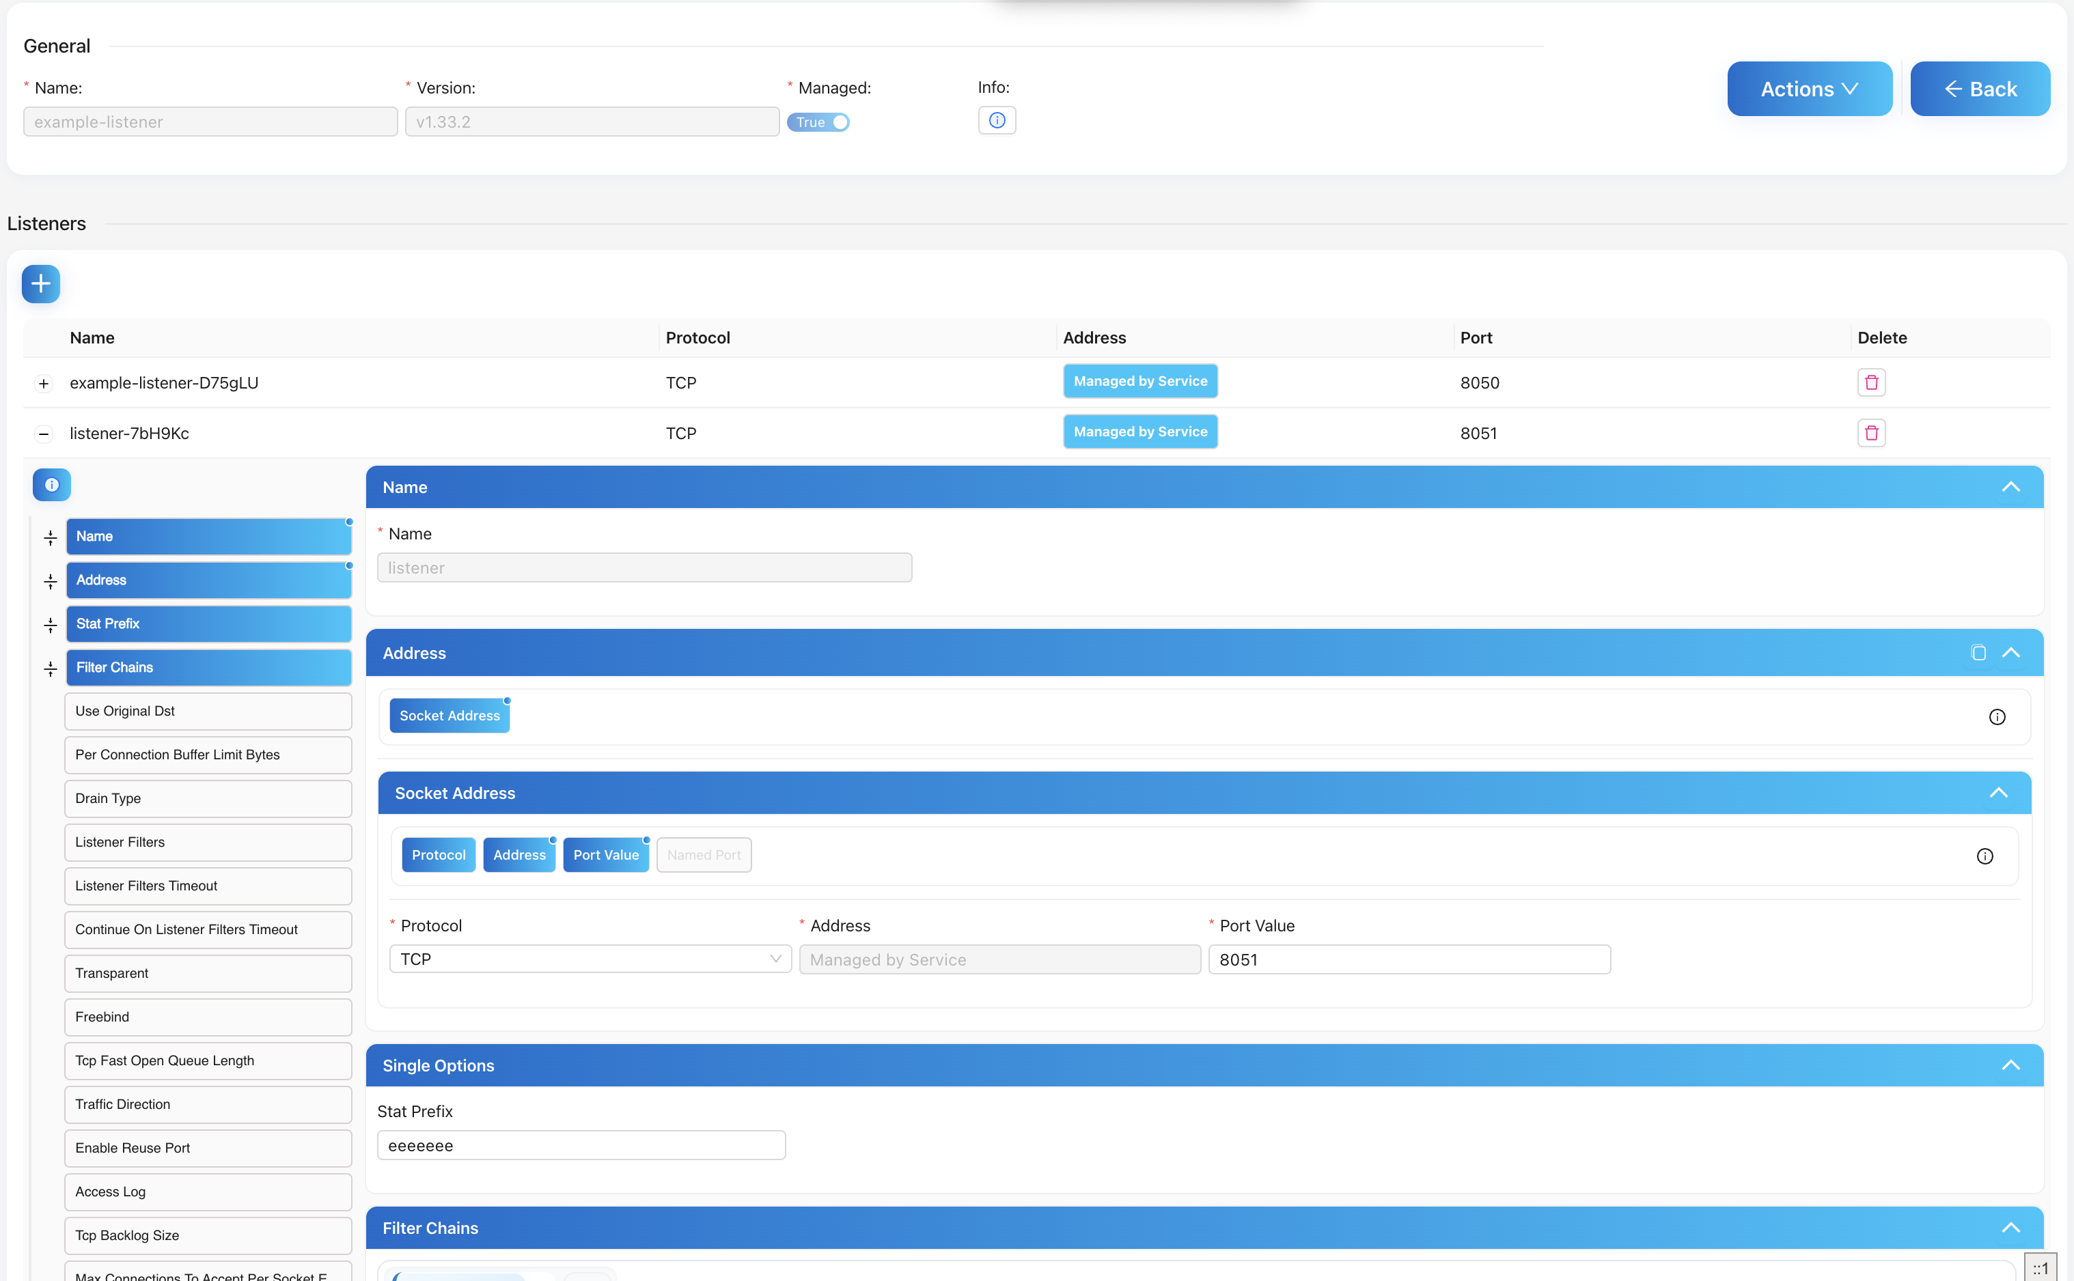
Task: Delete the listener-7bH9Kc row
Action: pyautogui.click(x=1870, y=433)
